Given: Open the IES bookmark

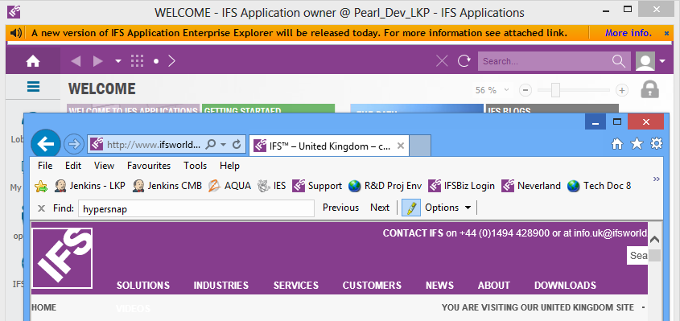Looking at the screenshot, I should tap(271, 186).
